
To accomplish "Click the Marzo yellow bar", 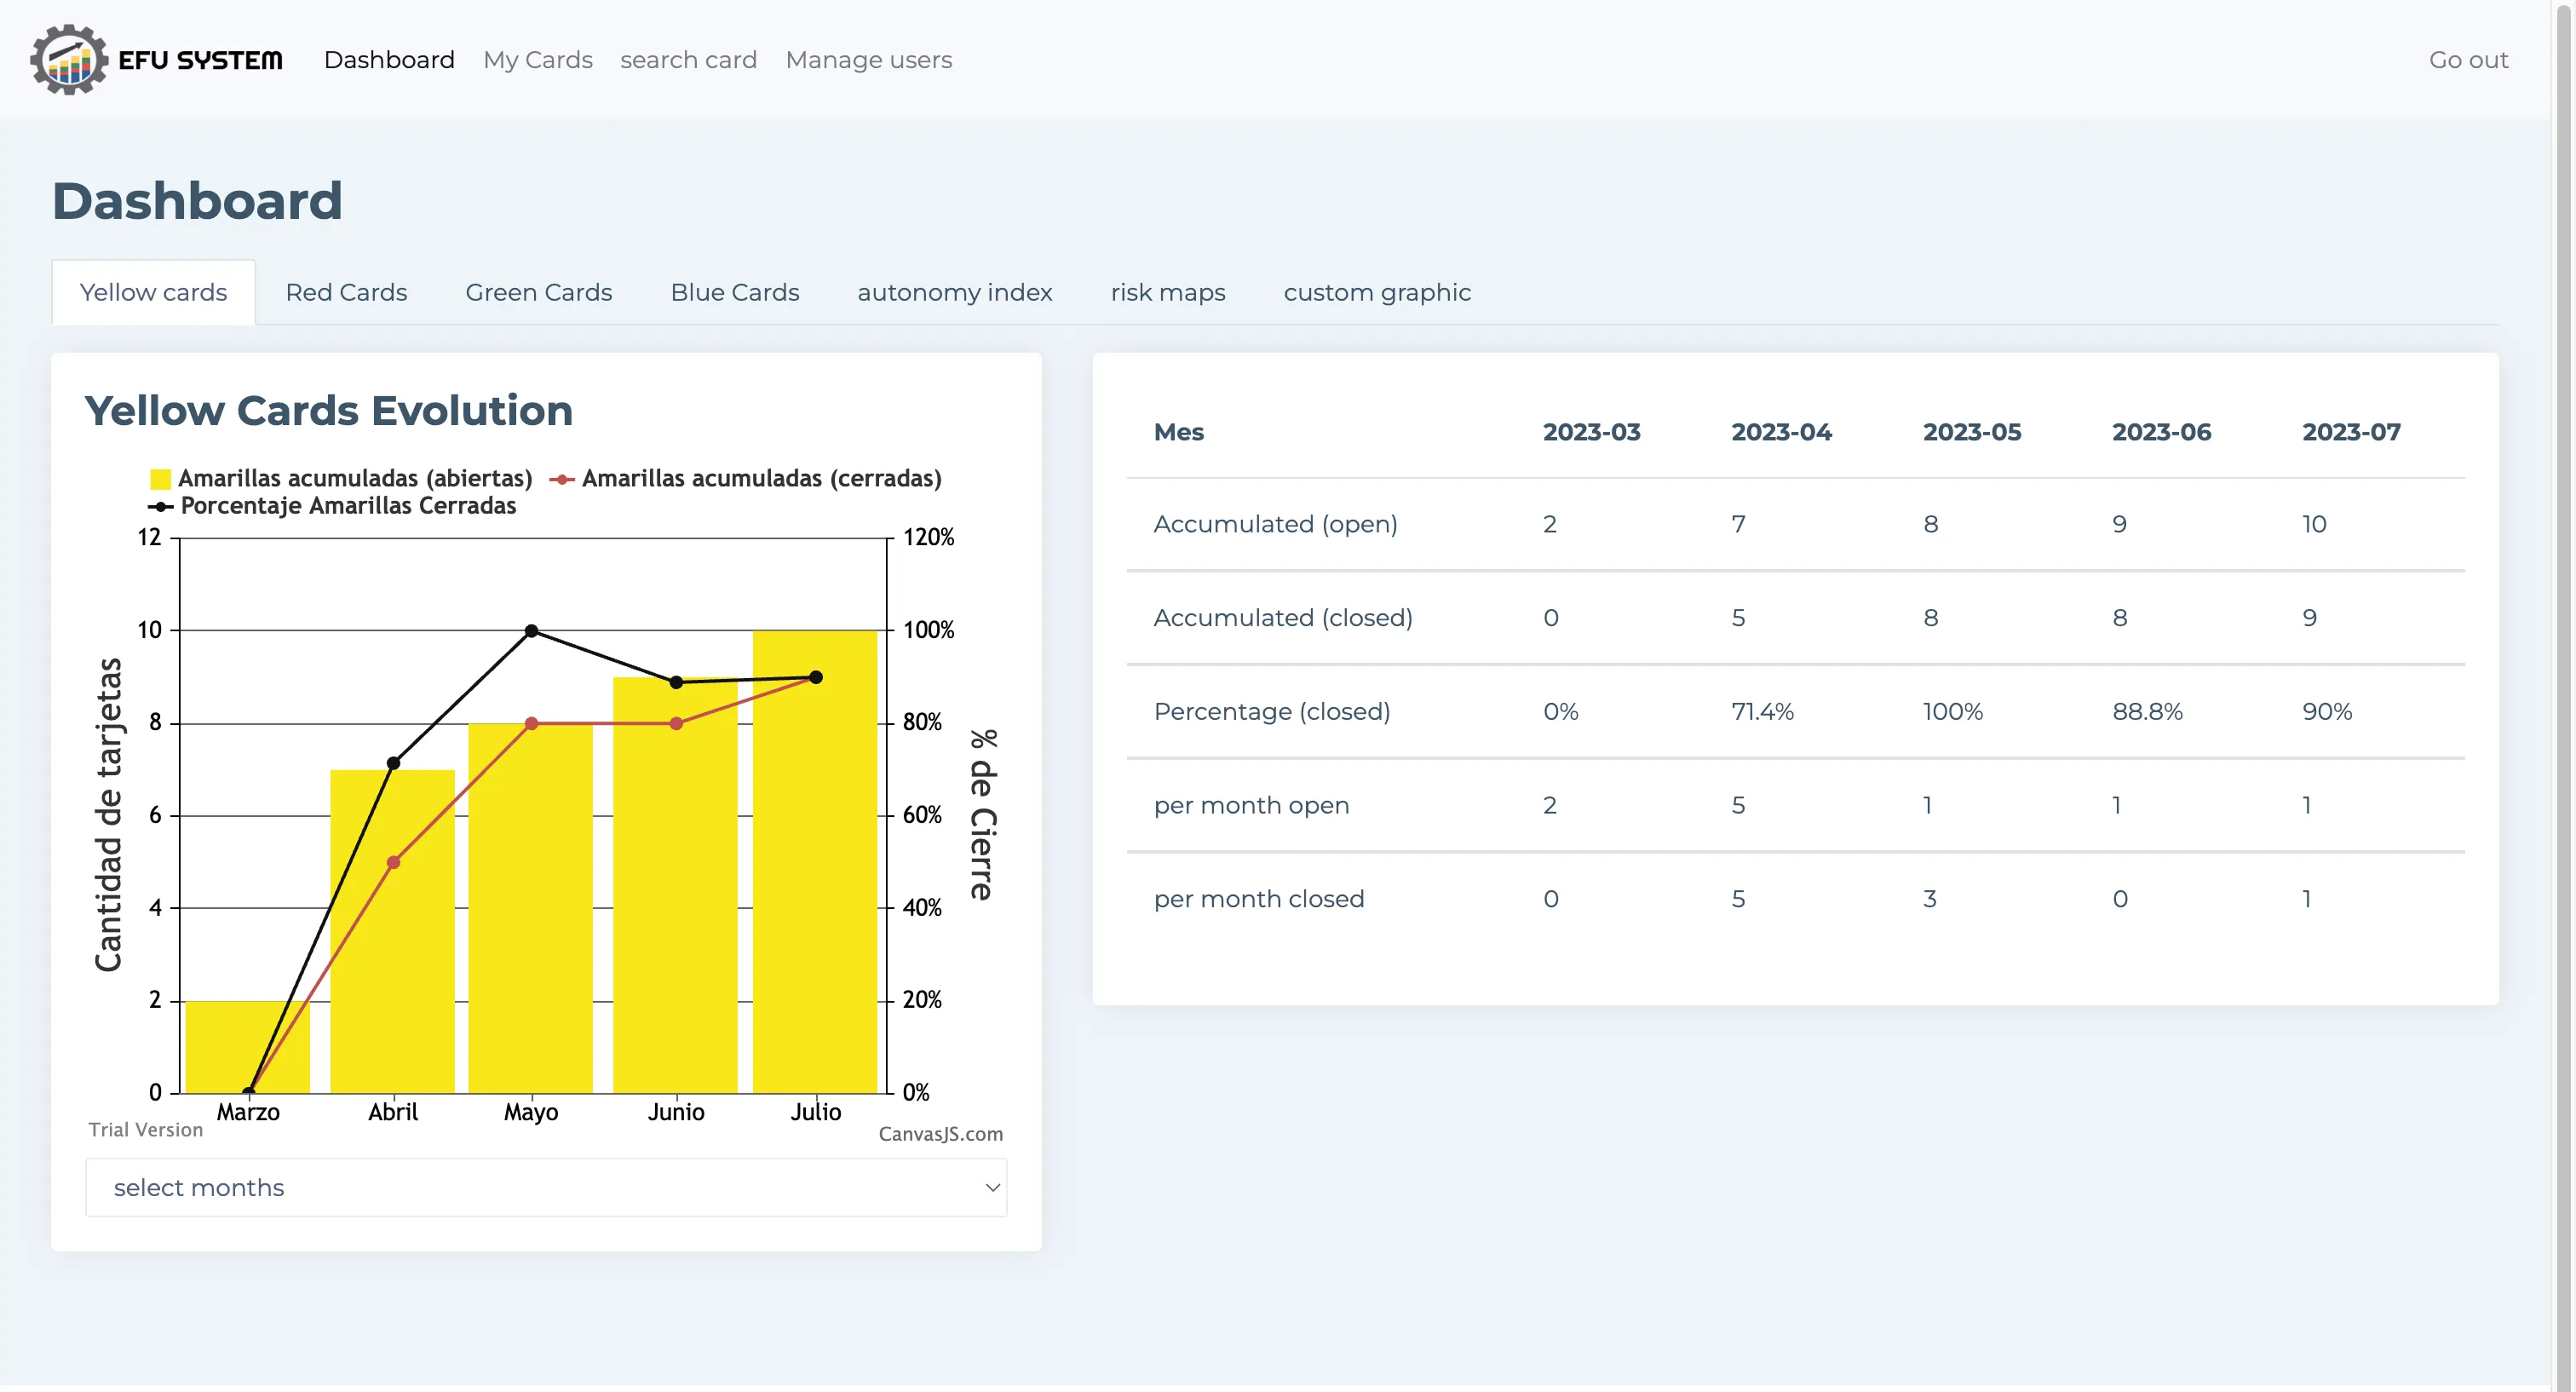I will [247, 1046].
